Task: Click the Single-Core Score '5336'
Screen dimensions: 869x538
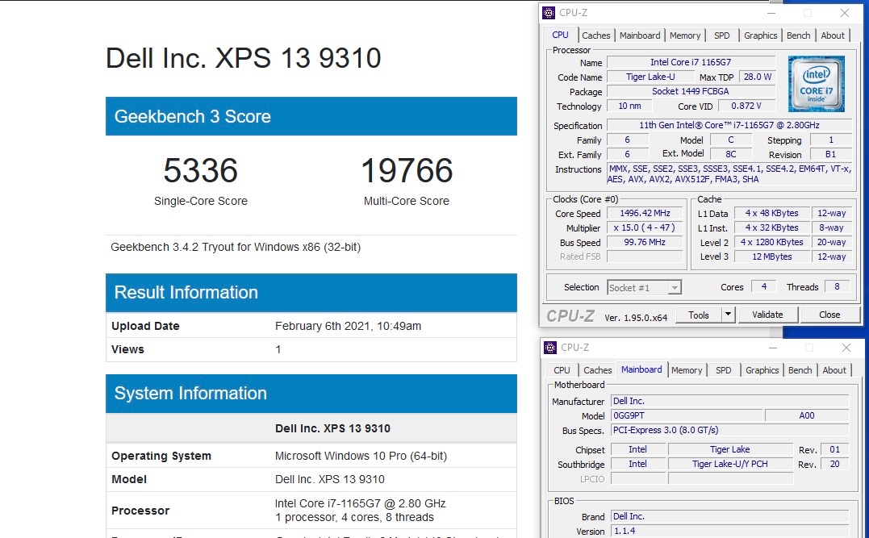Action: [x=201, y=170]
